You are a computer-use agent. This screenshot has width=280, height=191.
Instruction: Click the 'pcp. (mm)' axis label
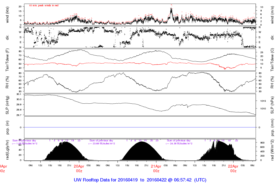272,127
